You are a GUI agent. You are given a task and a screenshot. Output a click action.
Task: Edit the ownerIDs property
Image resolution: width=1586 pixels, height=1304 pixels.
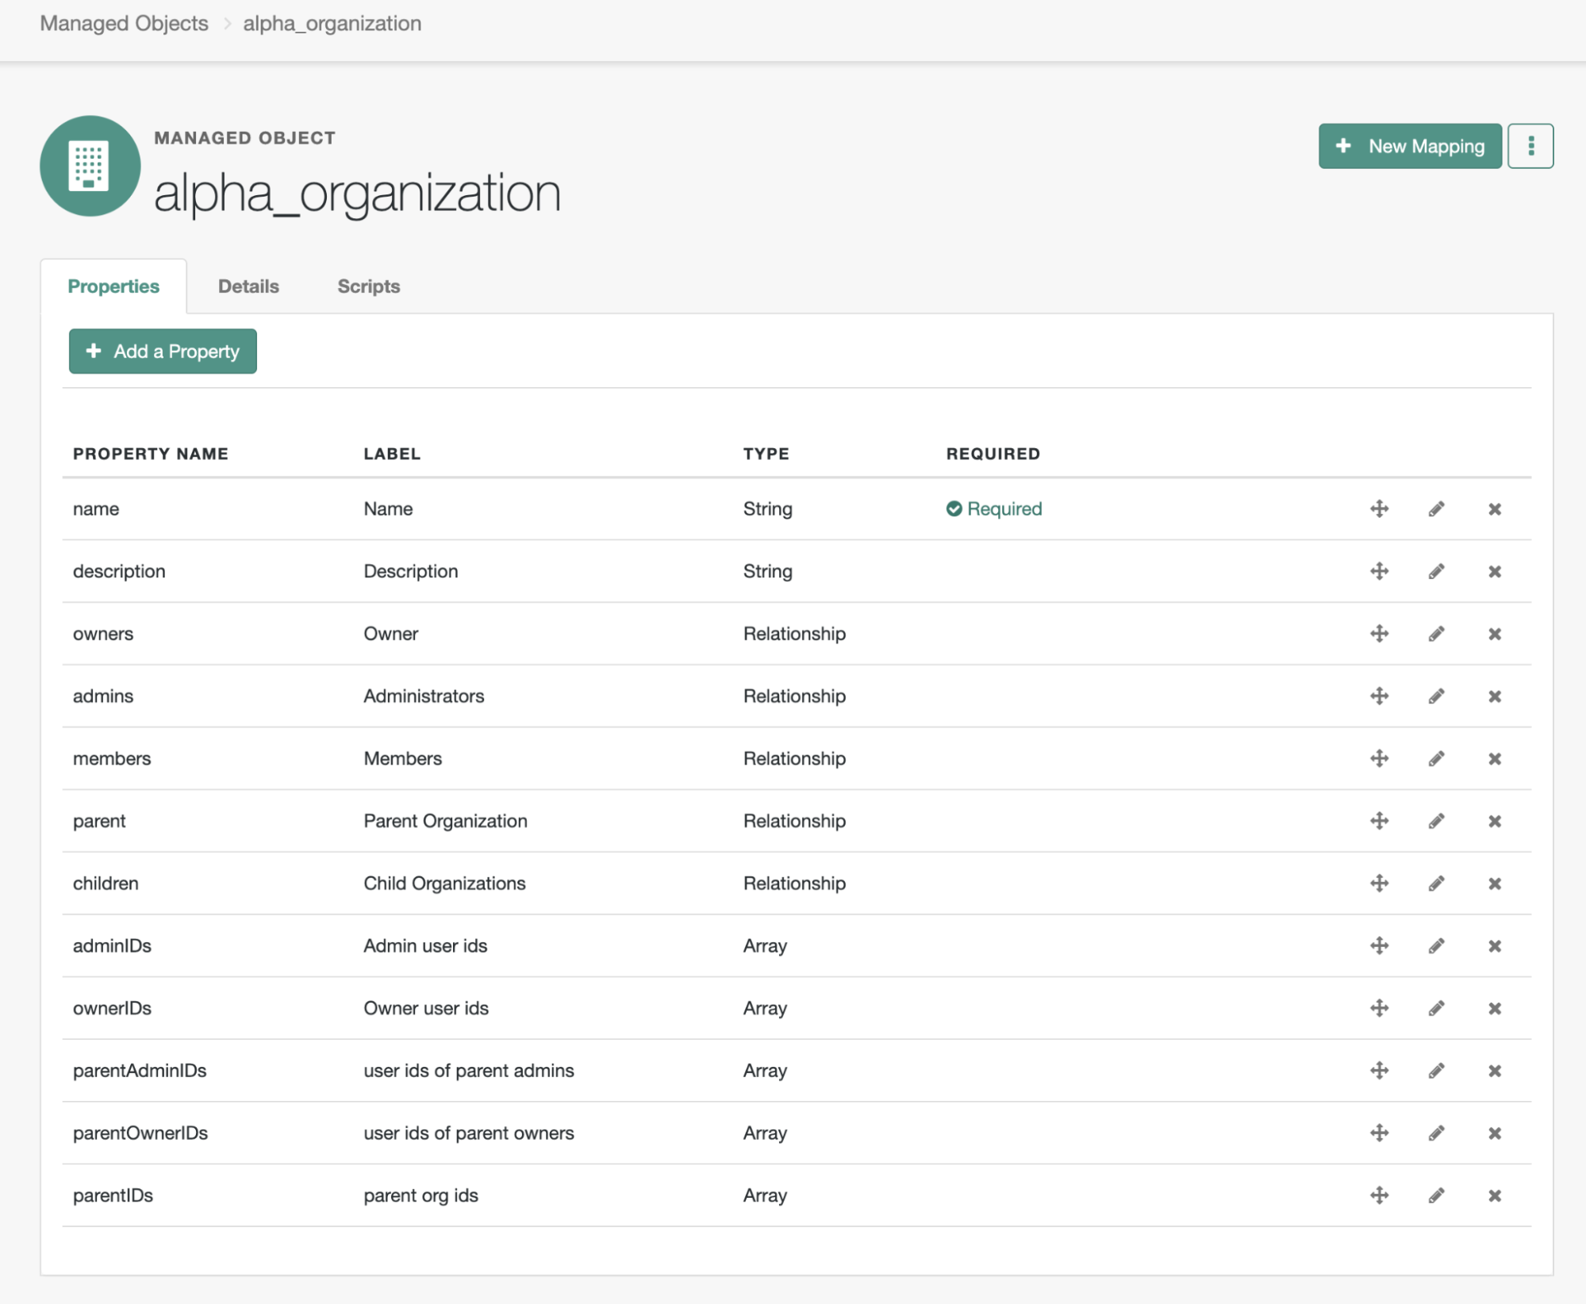(1436, 1008)
